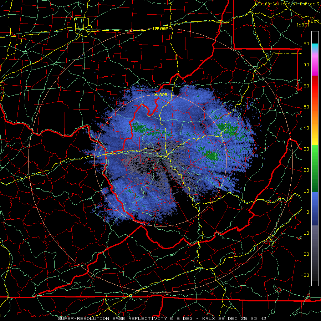Click the 30 value on dBZ scale
This screenshot has width=321, height=321.
pos(306,149)
